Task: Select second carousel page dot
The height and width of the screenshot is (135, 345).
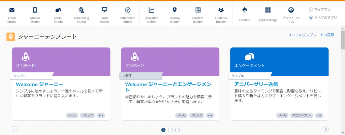Action: click(170, 130)
